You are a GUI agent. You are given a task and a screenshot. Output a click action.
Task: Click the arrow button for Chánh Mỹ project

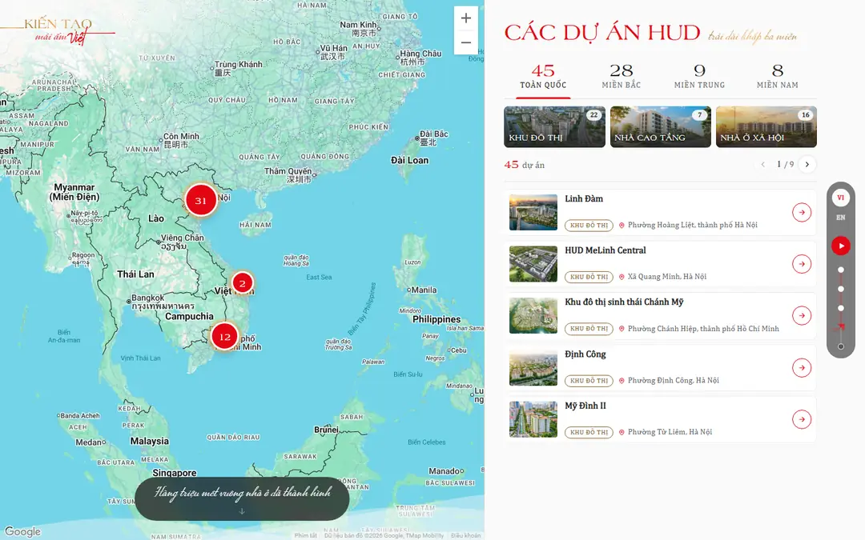tap(802, 316)
